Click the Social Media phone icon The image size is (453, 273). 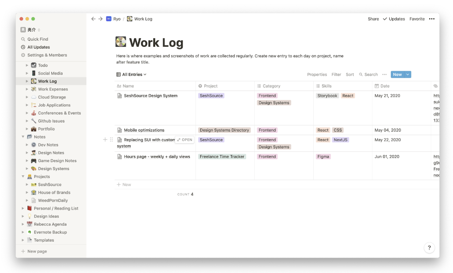(34, 73)
